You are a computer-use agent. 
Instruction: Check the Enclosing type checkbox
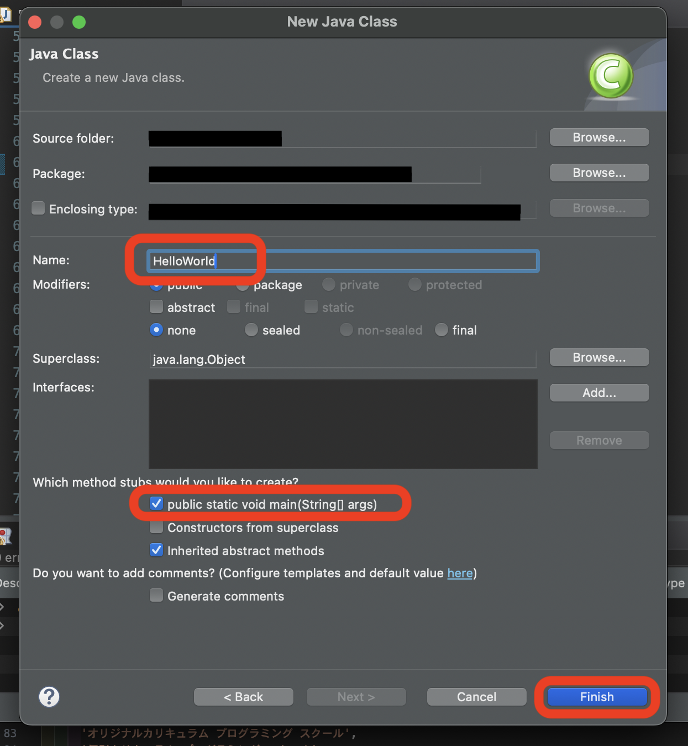coord(38,208)
